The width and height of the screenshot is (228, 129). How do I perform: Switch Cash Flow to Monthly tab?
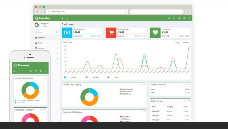tap(186, 42)
